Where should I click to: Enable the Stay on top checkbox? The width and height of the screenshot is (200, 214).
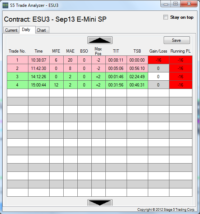(x=165, y=17)
